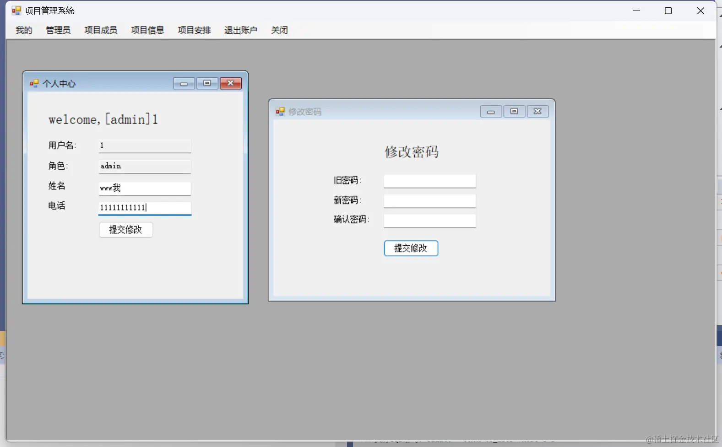
Task: Open the 项目信息 menu
Action: (x=147, y=30)
